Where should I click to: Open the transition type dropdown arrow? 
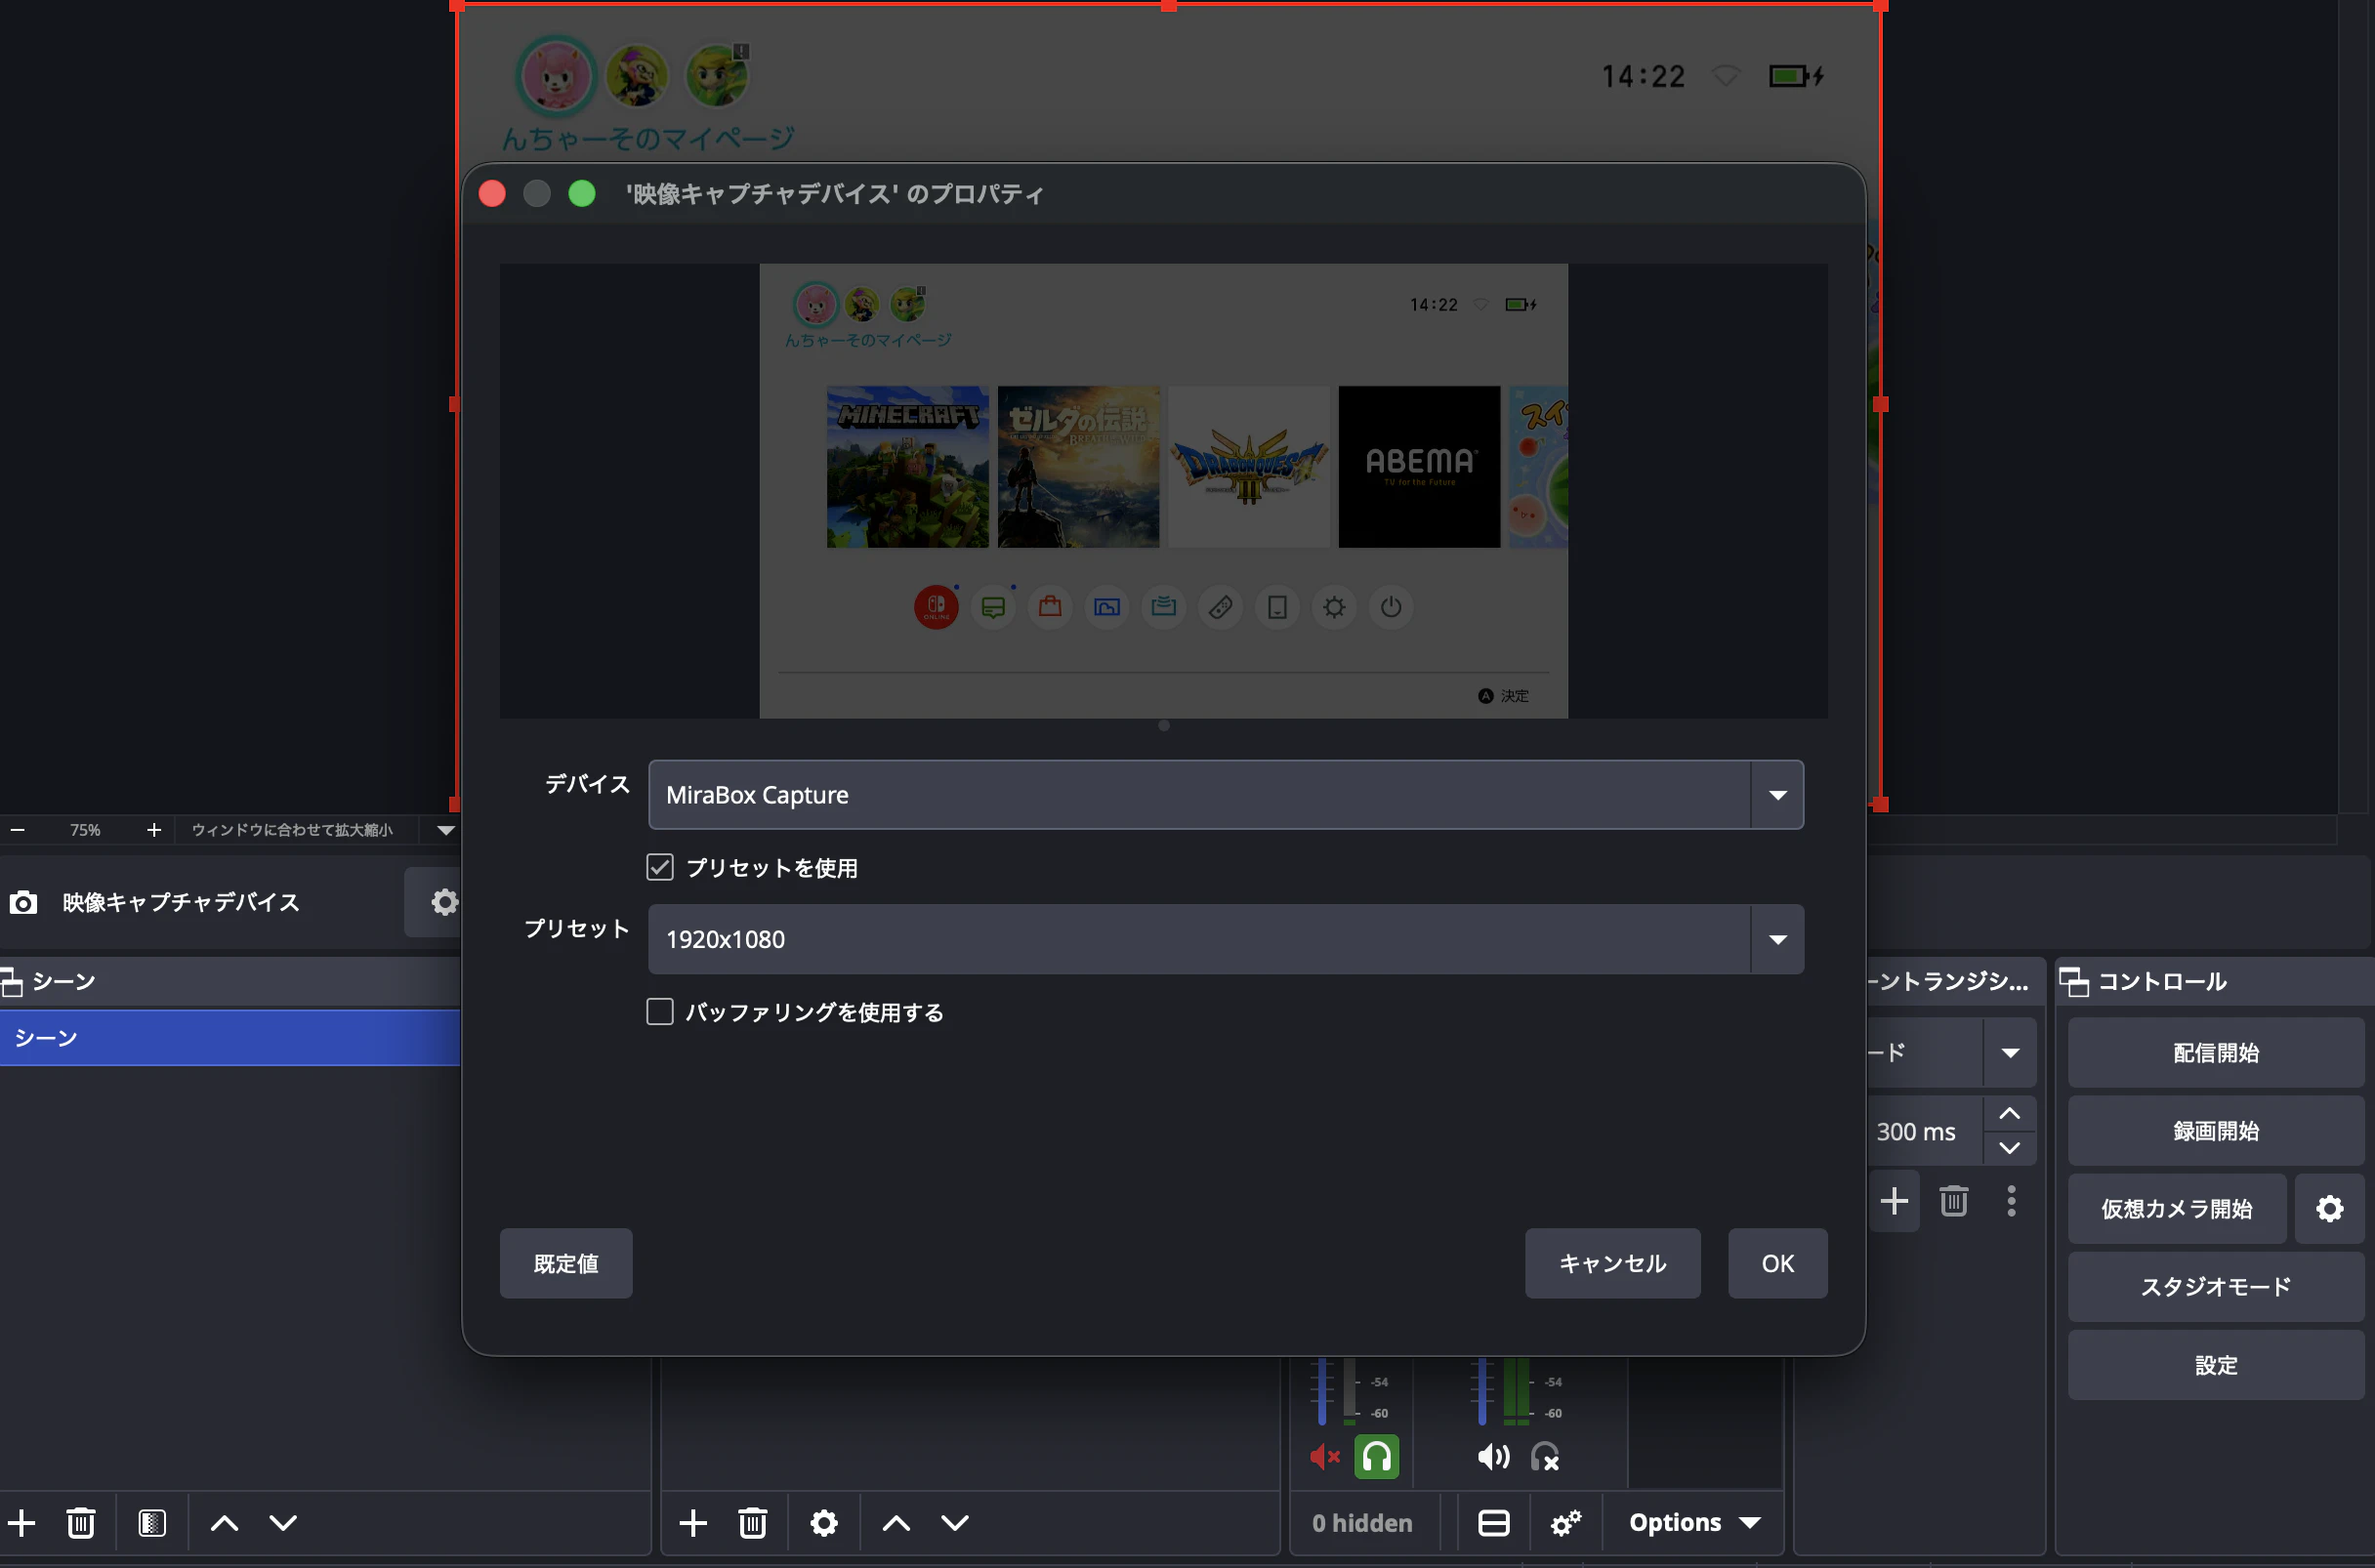pyautogui.click(x=2010, y=1052)
